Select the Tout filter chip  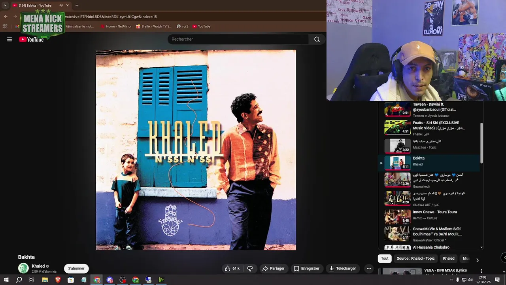click(385, 258)
